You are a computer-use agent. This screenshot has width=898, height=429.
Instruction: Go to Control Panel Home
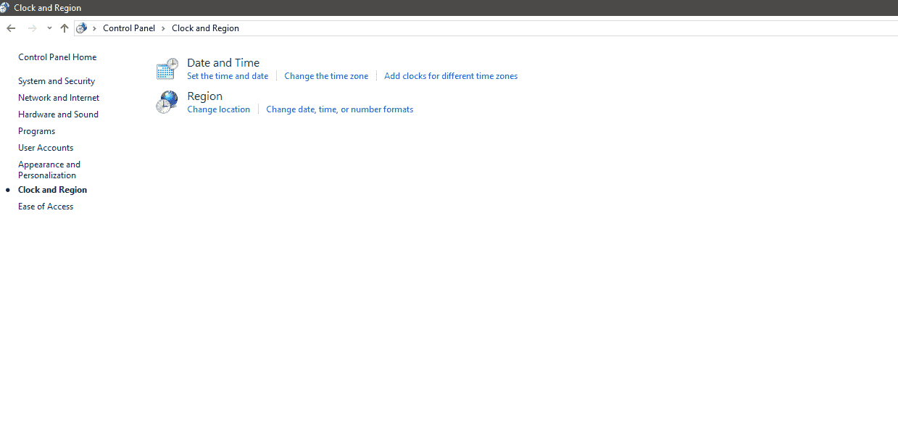point(57,57)
